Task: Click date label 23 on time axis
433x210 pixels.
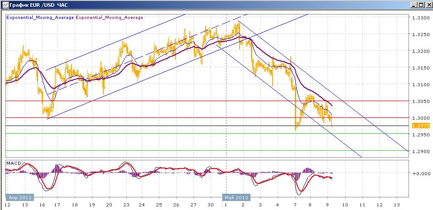Action: click(x=126, y=205)
